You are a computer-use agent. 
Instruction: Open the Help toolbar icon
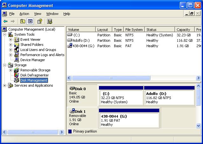click(x=40, y=21)
